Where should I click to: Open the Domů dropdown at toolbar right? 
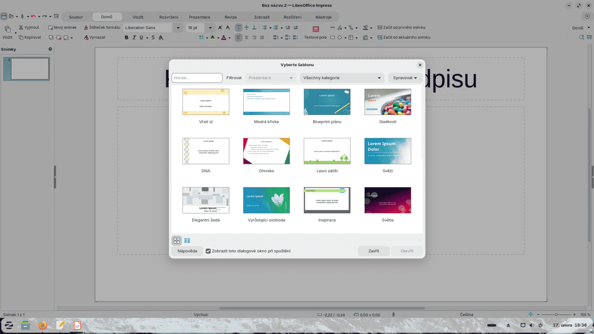click(581, 28)
